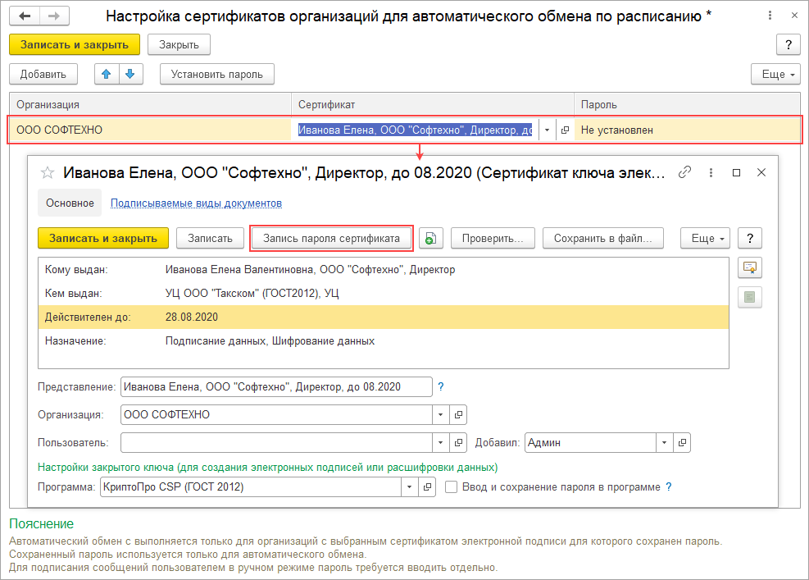The width and height of the screenshot is (809, 580).
Task: Click the Проверить... button
Action: click(493, 238)
